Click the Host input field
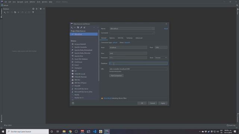The height and width of the screenshot is (134, 239). (128, 48)
